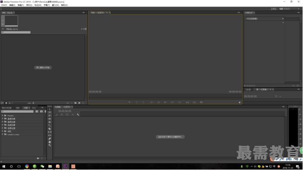The height and width of the screenshot is (170, 303).
Task: Click drop media here to create sequence label
Action: coord(170,137)
